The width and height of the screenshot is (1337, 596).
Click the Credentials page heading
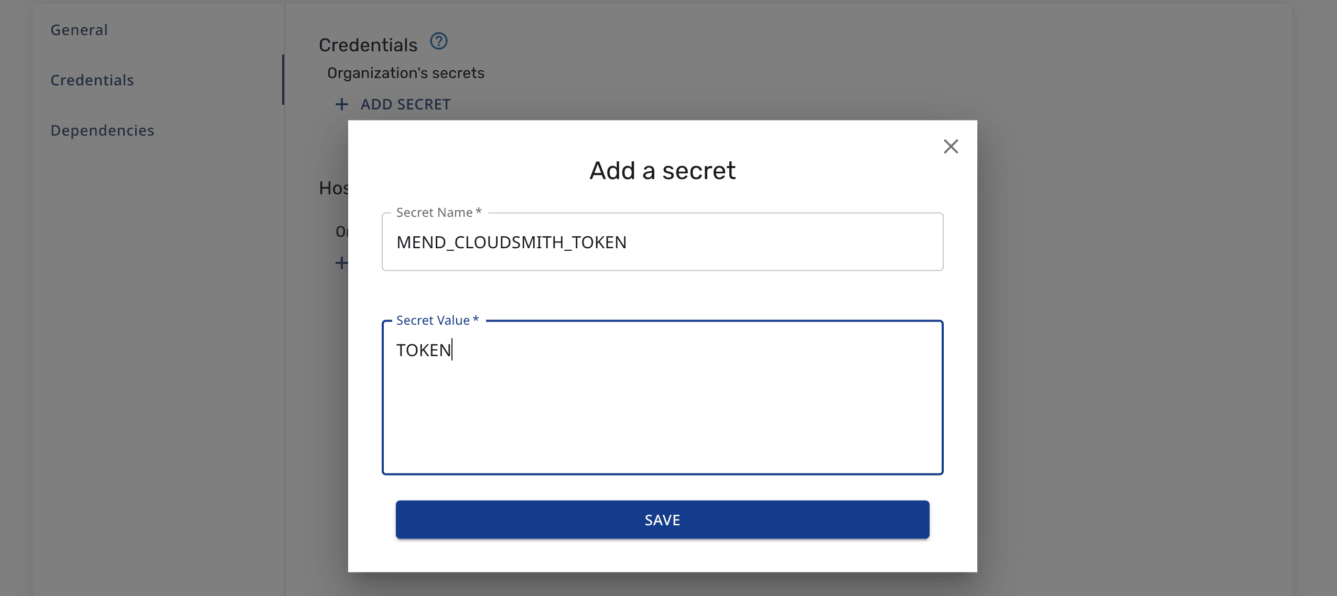pyautogui.click(x=368, y=46)
